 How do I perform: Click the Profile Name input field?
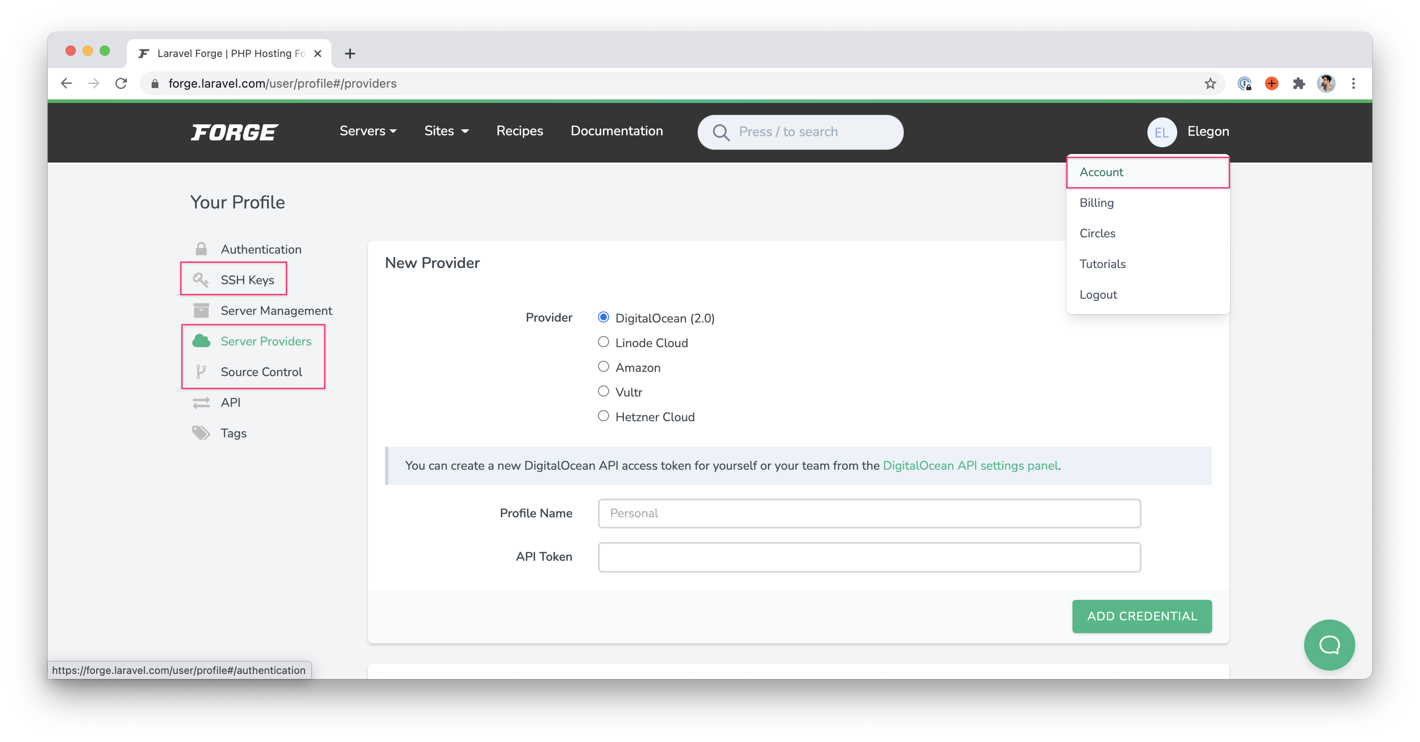(x=870, y=513)
